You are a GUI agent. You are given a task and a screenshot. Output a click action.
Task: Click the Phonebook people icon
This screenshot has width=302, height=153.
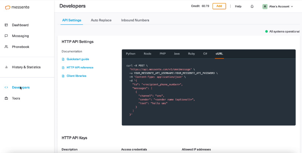(x=6, y=47)
